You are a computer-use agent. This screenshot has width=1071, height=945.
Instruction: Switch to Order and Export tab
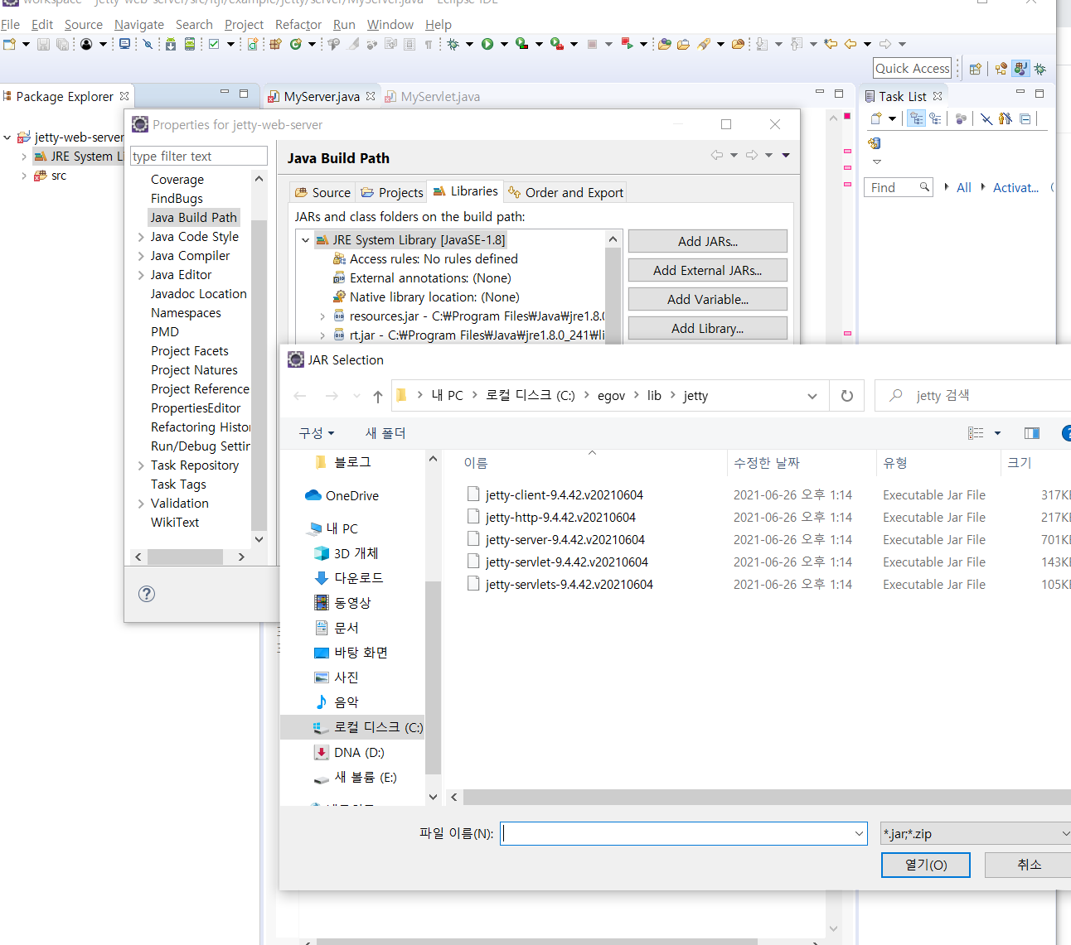tap(565, 192)
